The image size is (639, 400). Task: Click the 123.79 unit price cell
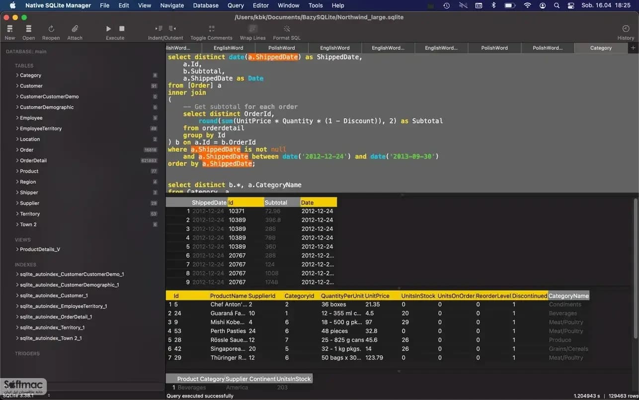point(374,358)
